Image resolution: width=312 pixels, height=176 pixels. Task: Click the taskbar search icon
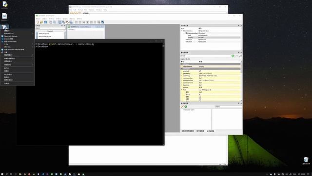click(6, 174)
